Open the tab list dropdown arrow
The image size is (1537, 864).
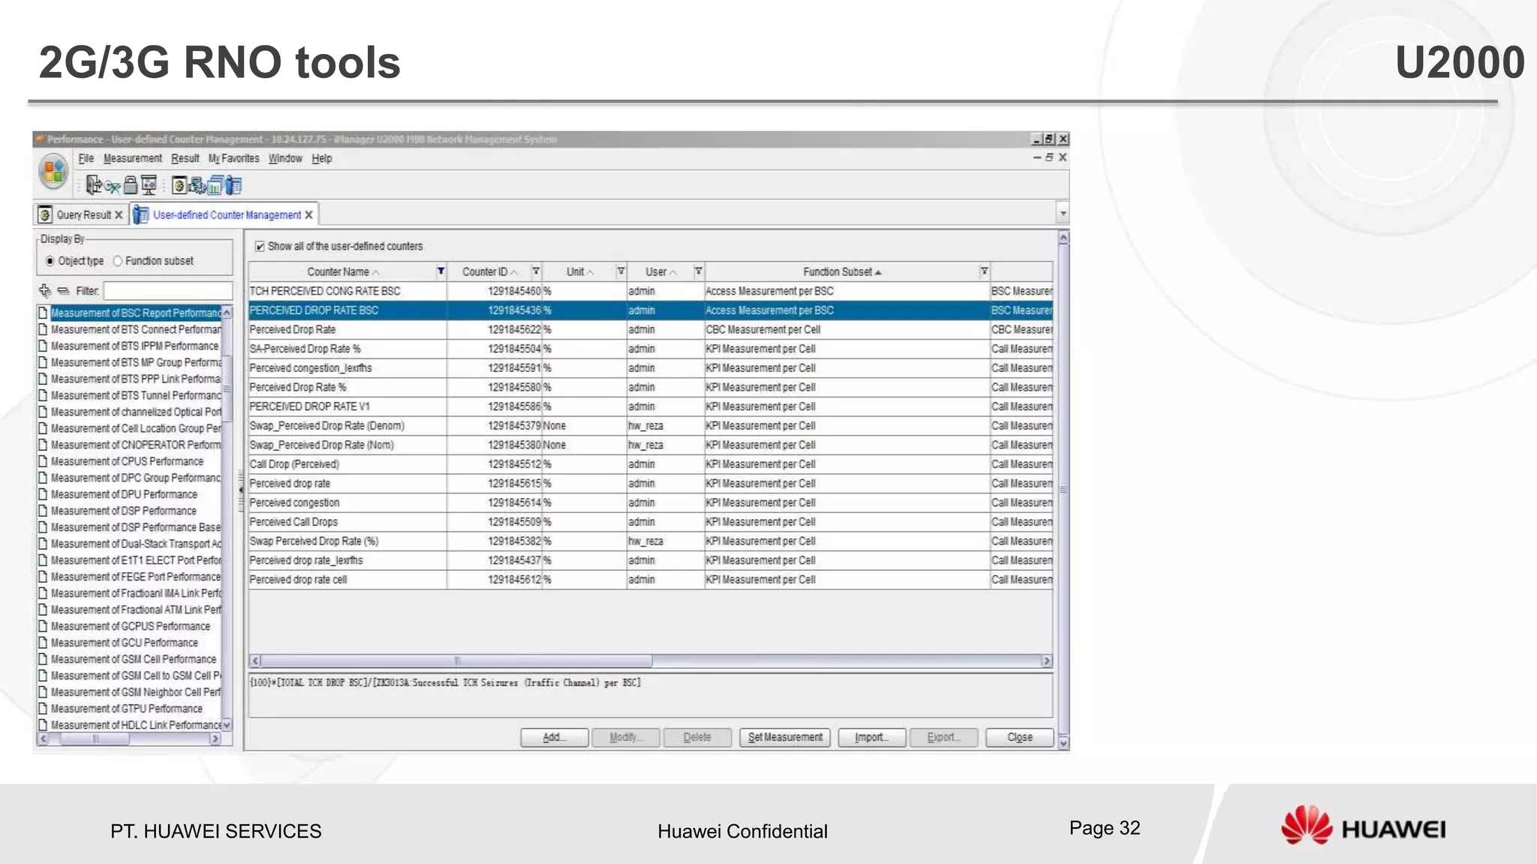coord(1063,214)
